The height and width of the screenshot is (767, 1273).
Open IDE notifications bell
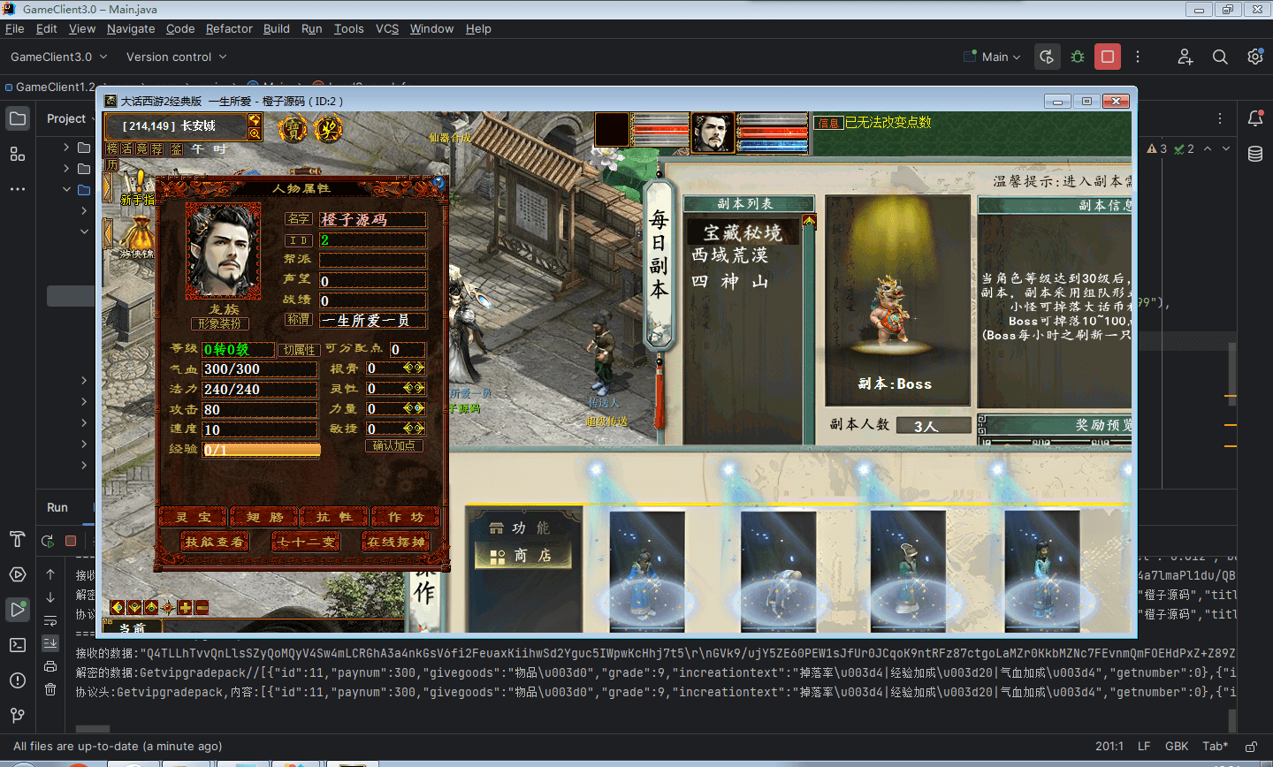tap(1254, 118)
